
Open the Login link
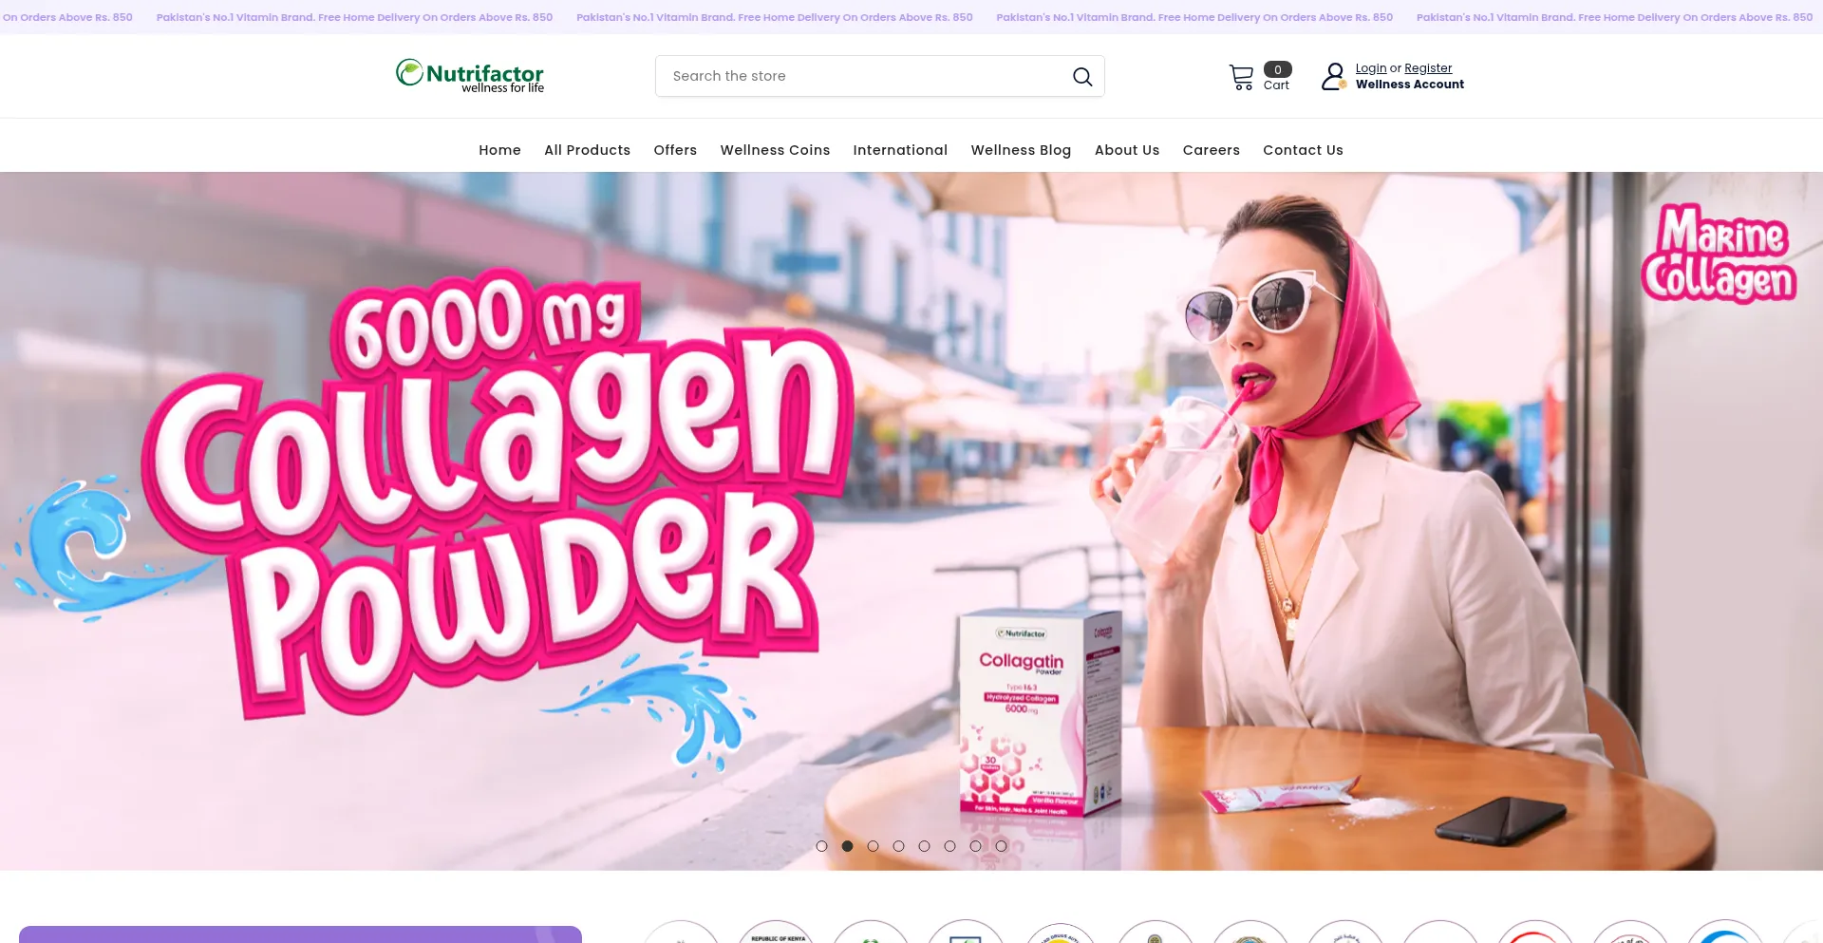coord(1371,68)
